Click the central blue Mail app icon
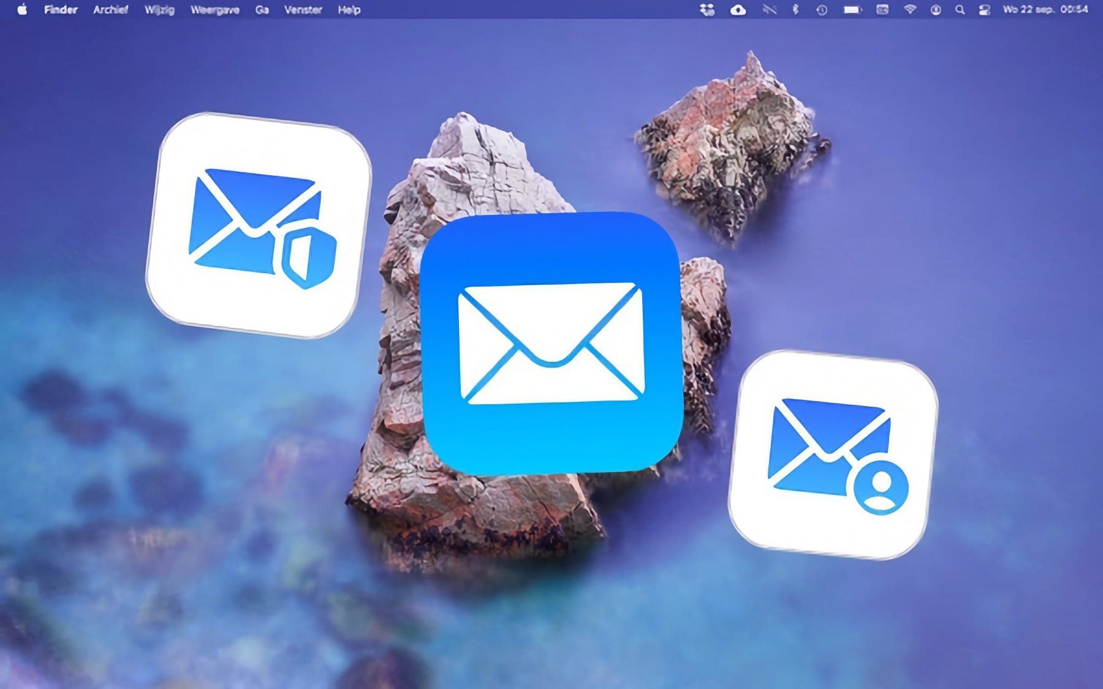This screenshot has height=689, width=1103. point(551,343)
